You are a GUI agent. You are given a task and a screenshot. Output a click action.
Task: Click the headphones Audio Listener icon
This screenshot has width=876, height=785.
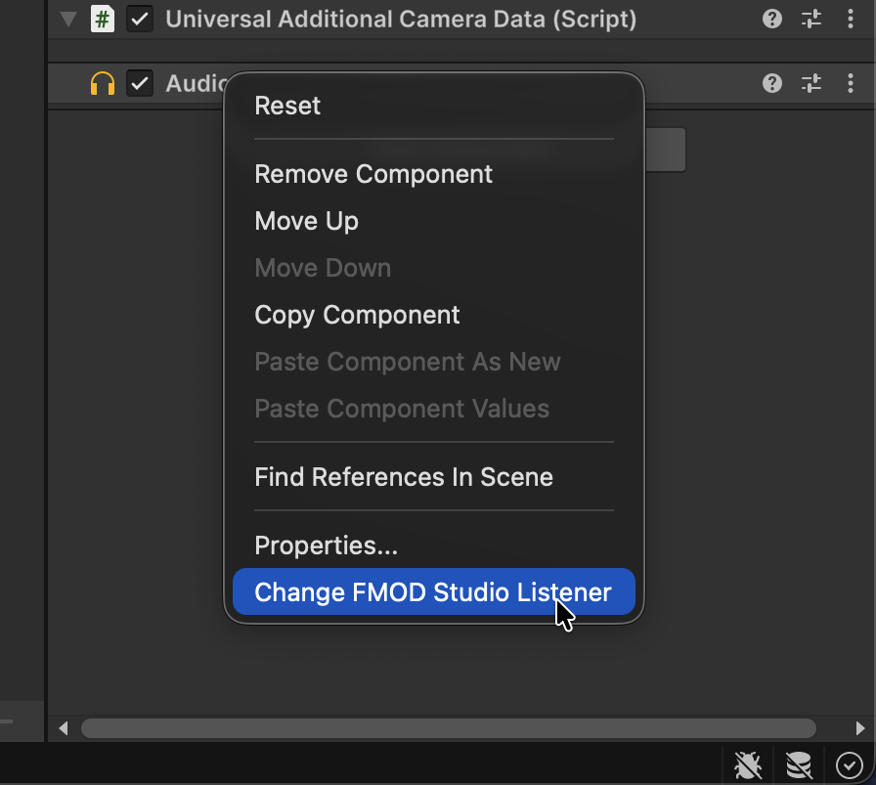[x=103, y=84]
